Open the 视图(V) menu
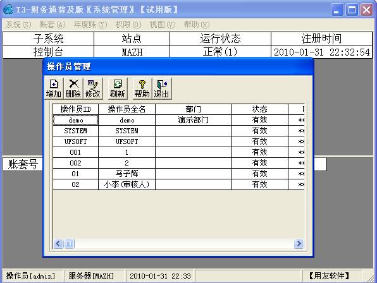This screenshot has height=283, width=377. point(163,25)
